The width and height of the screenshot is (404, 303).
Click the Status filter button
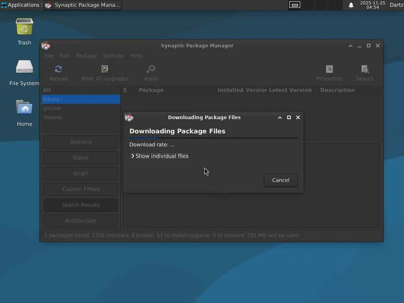coord(80,158)
